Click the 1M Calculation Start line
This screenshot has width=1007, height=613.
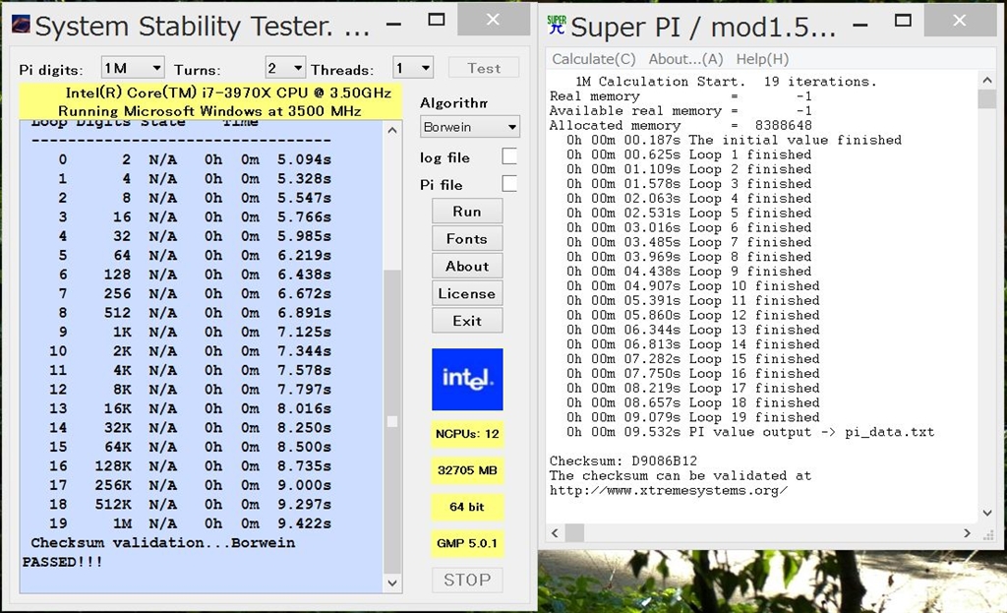pos(726,82)
